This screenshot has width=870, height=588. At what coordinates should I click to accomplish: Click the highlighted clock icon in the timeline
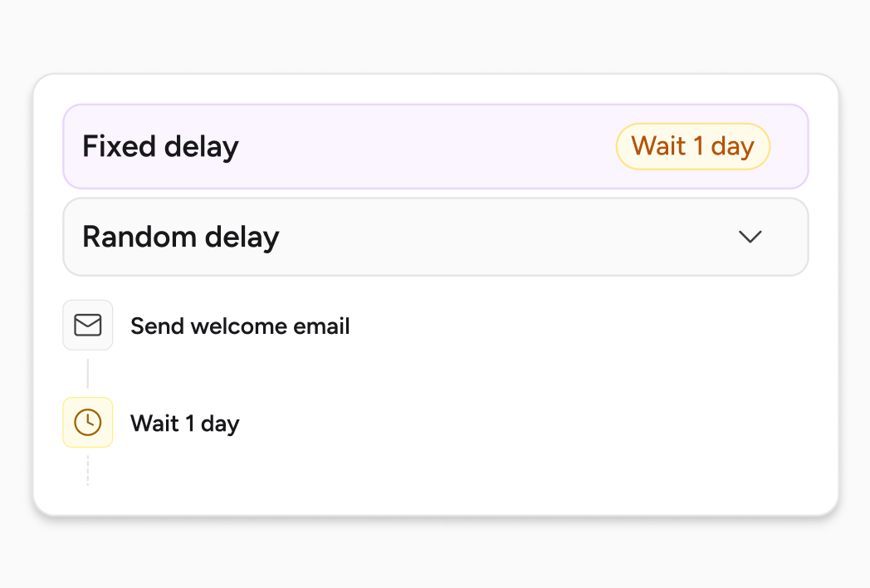click(88, 423)
